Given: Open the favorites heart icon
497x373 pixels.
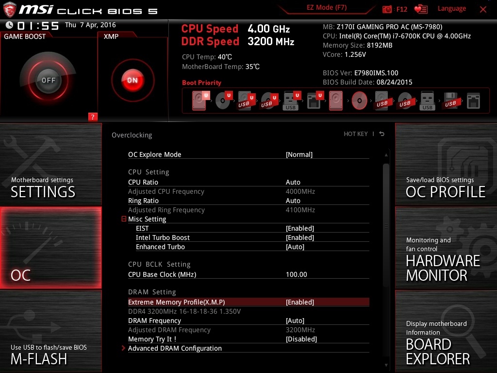Looking at the screenshot, I should [x=421, y=9].
